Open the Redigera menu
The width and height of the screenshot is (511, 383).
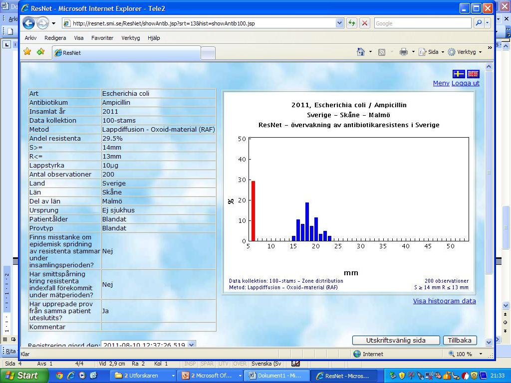(55, 38)
